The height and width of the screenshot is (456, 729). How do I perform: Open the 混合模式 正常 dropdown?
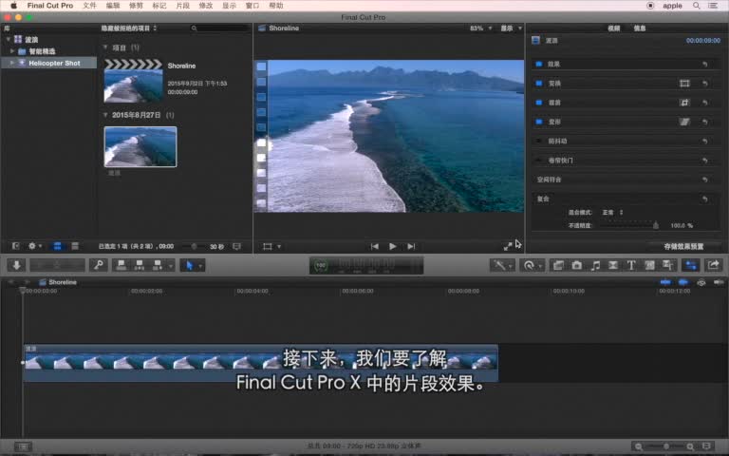click(x=612, y=212)
